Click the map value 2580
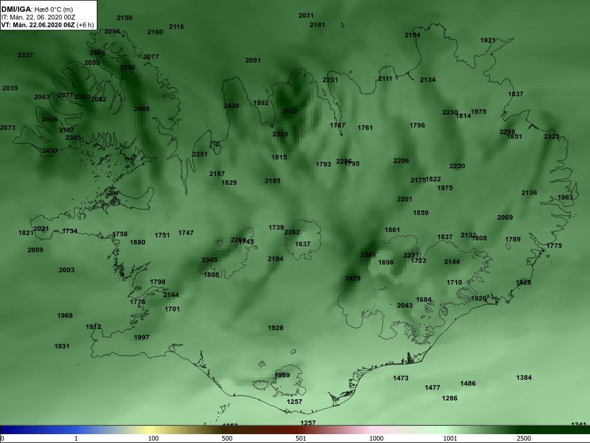The image size is (590, 443). tap(82, 97)
